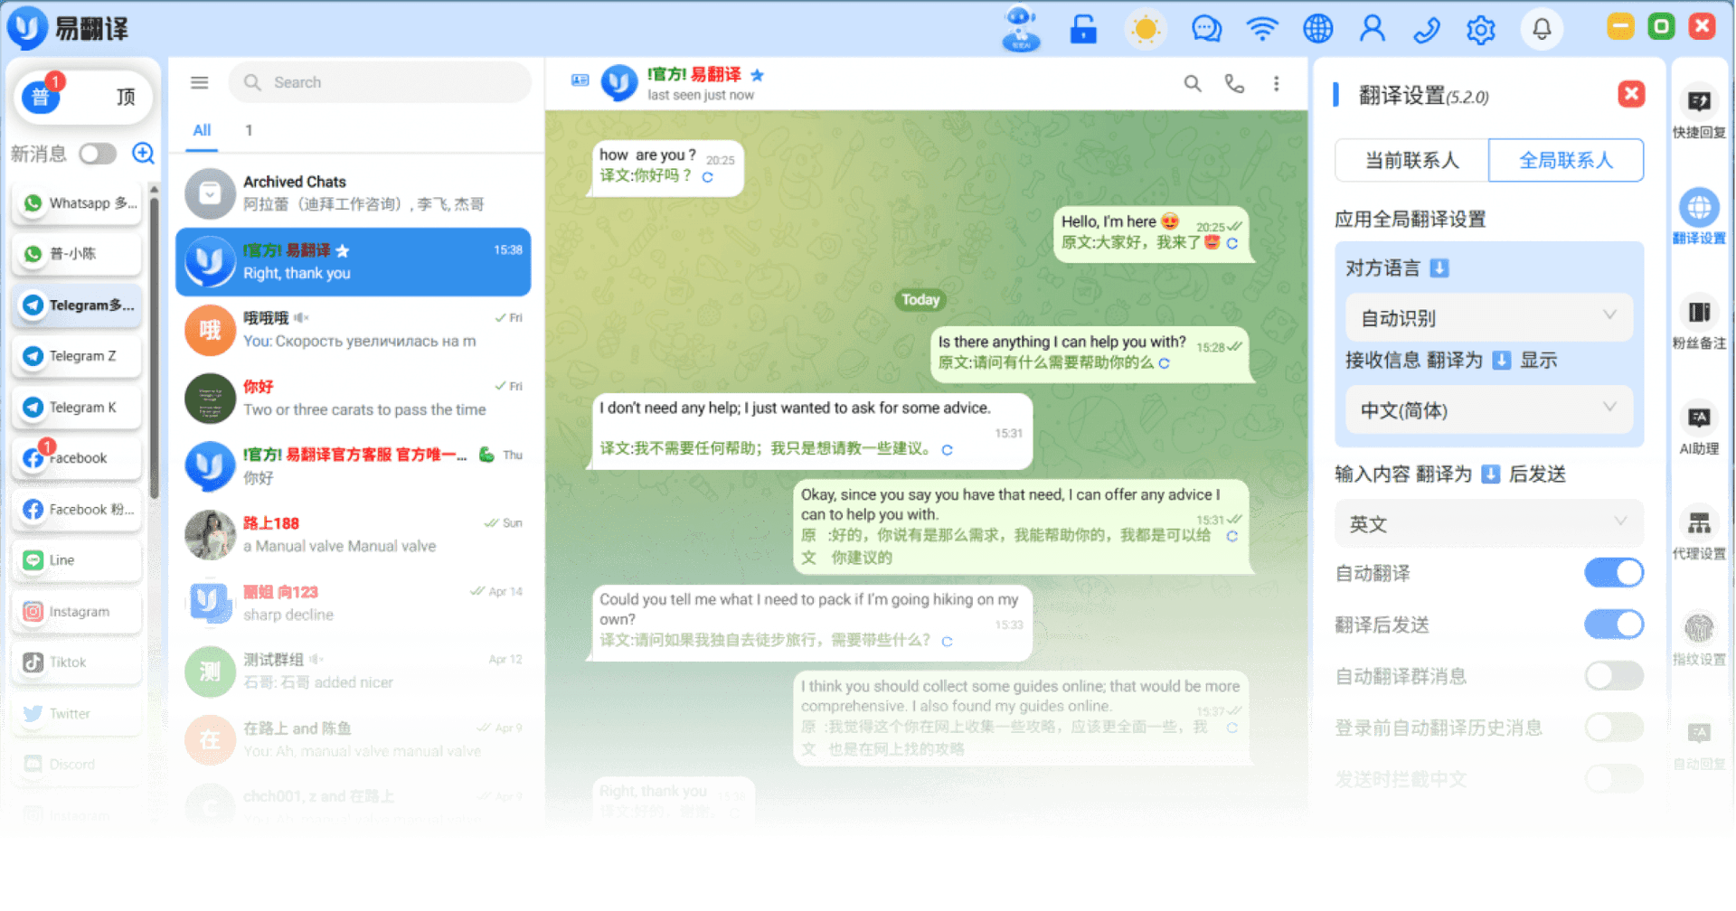The image size is (1736, 911).
Task: Click the chat Search input field
Action: point(380,82)
